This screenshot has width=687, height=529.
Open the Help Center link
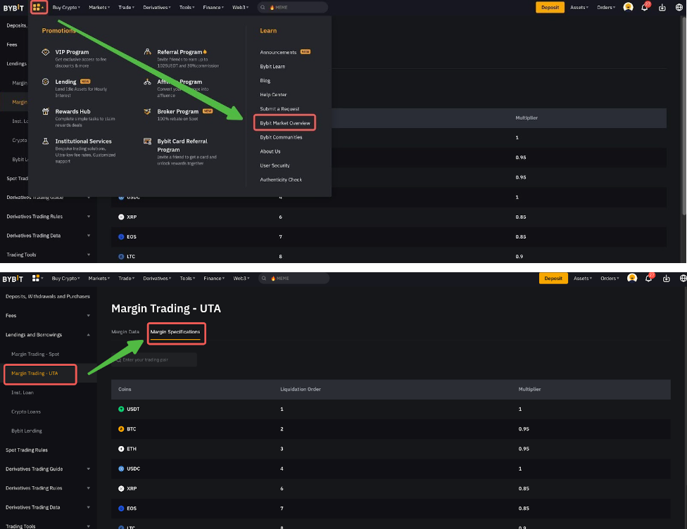coord(273,95)
